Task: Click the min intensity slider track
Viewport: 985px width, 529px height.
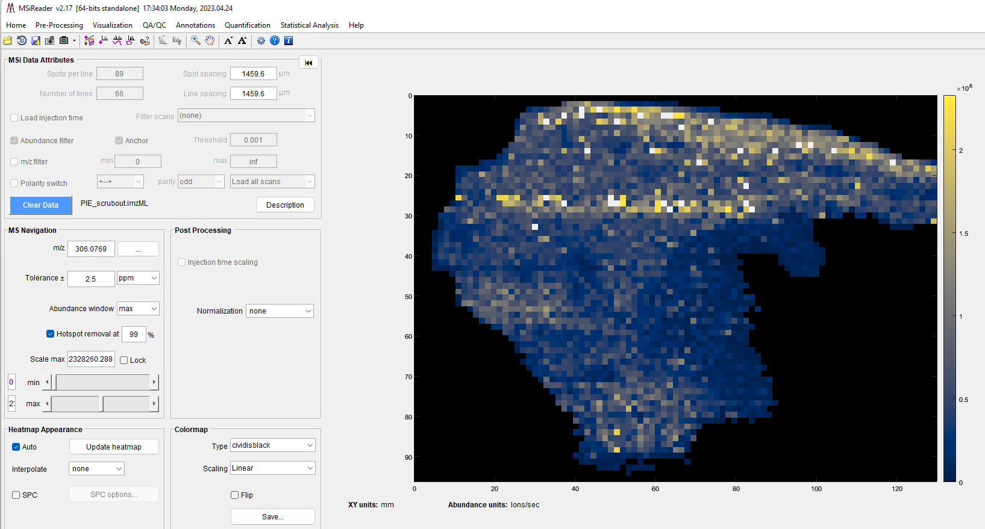Action: coord(102,382)
